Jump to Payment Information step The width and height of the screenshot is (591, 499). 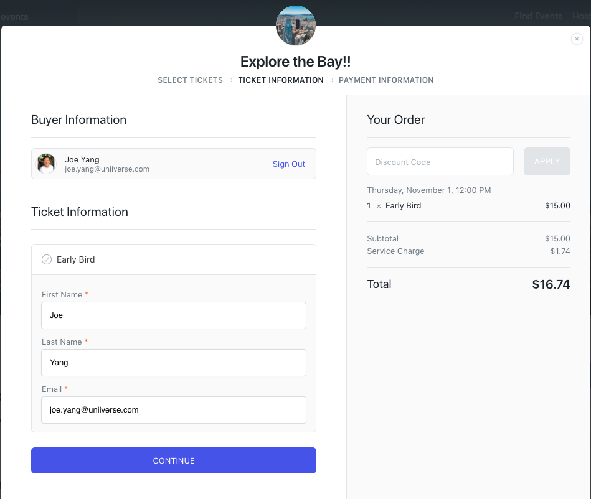386,80
